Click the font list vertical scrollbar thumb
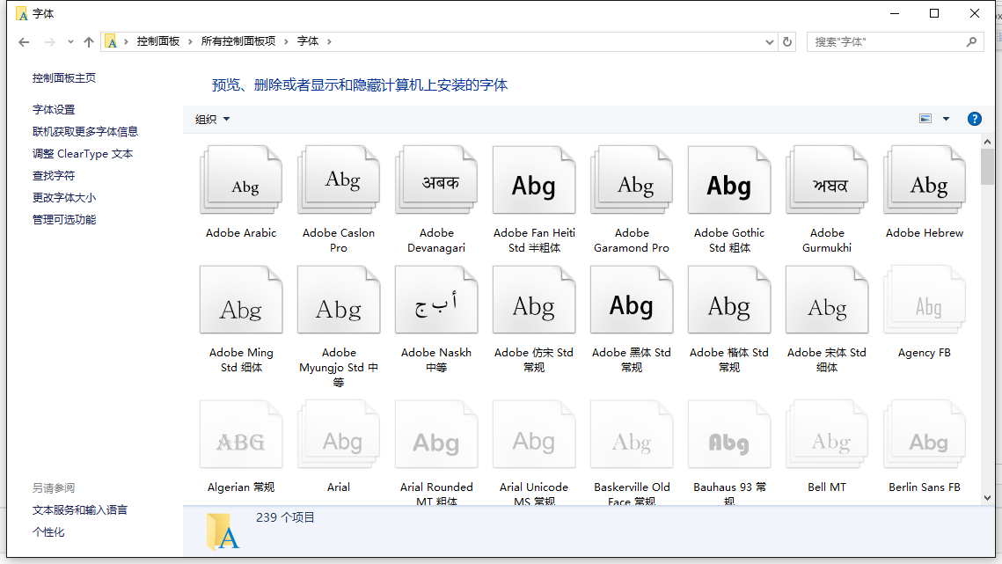 (987, 166)
